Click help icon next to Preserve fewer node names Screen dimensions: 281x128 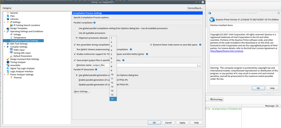pos(200,44)
